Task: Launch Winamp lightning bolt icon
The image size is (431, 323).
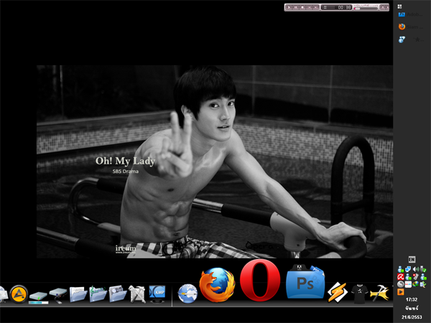Action: click(x=338, y=292)
